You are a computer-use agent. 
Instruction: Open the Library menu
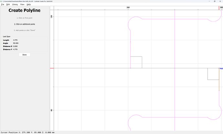[x=15, y=5]
